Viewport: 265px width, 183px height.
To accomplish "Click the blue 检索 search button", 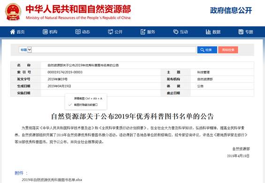I will [207, 50].
